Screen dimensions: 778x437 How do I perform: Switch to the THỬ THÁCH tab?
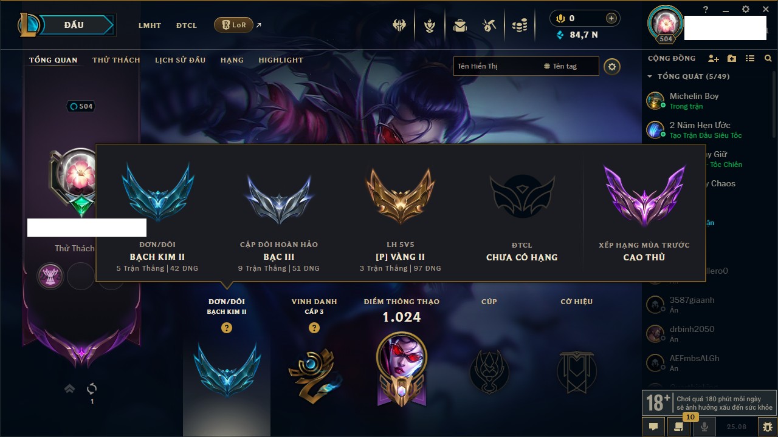point(116,60)
